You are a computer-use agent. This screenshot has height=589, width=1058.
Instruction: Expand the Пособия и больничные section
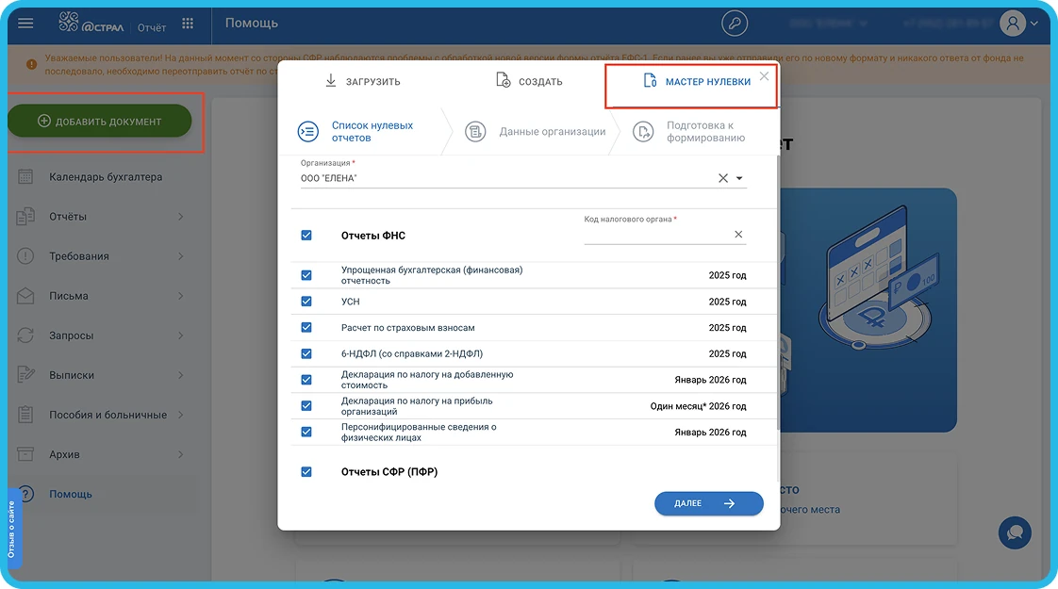(180, 415)
